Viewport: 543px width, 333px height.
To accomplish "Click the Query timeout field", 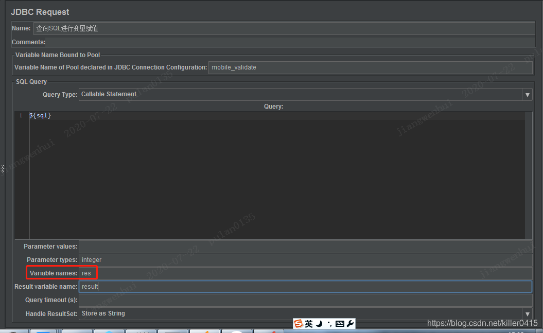I will [x=257, y=300].
